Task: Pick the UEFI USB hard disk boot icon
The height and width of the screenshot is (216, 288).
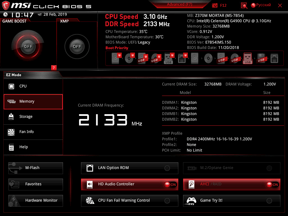Action: coord(143,58)
